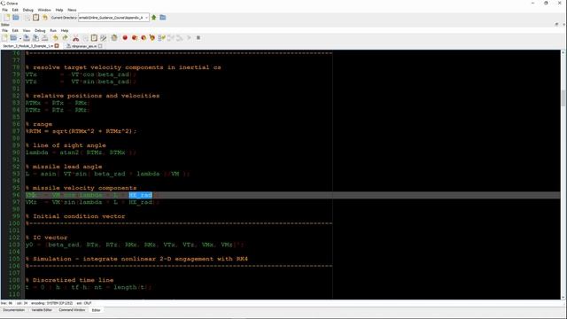Click scrollbar down arrow in editor
The height and width of the screenshot is (319, 567).
[x=563, y=297]
